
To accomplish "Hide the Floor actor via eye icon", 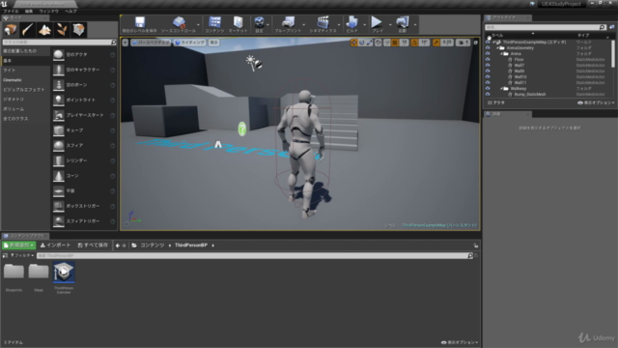I will pyautogui.click(x=488, y=60).
